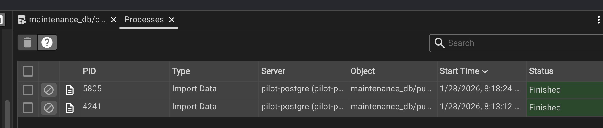Stop process 4241 with cancel icon
This screenshot has width=603, height=128.
point(49,108)
